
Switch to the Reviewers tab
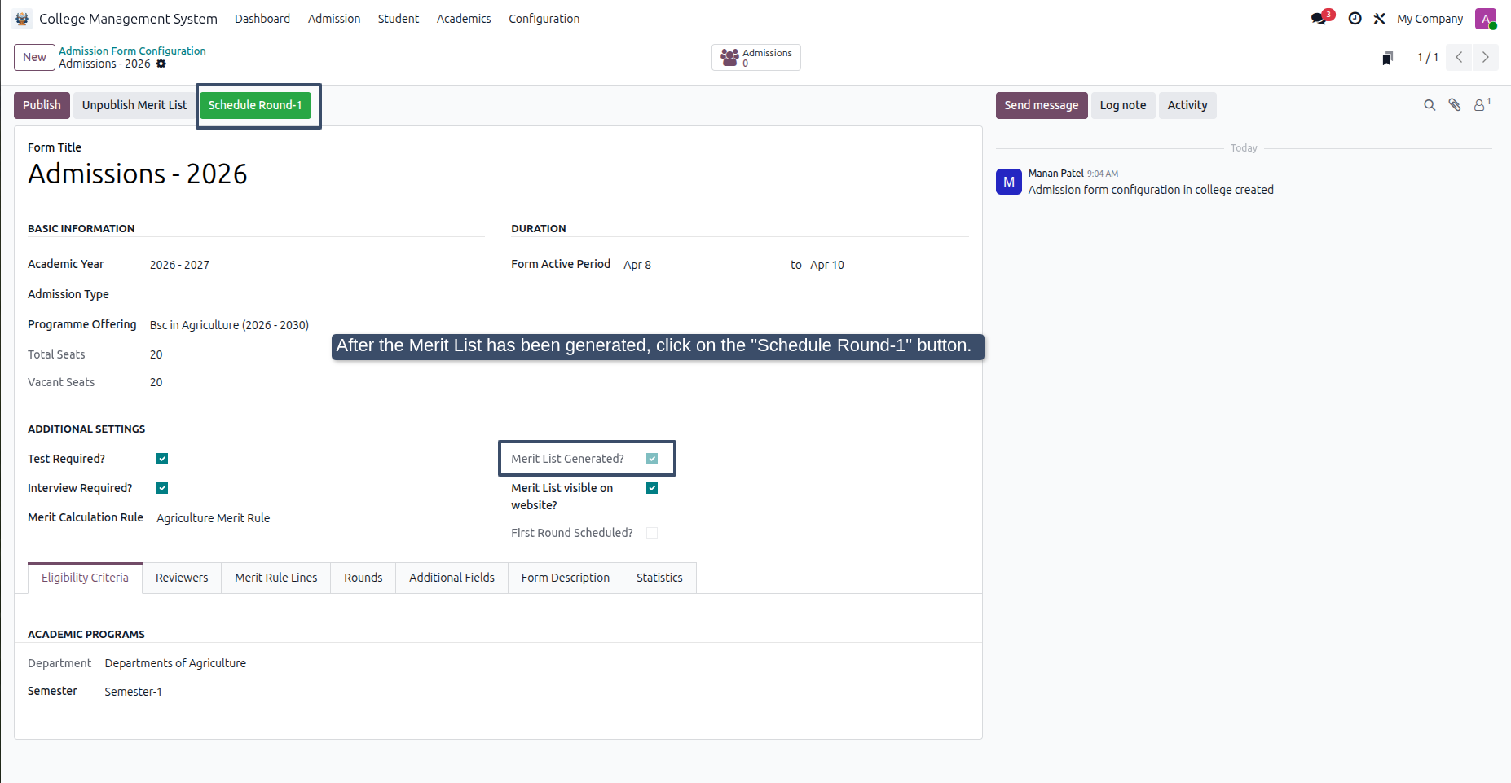pyautogui.click(x=182, y=578)
